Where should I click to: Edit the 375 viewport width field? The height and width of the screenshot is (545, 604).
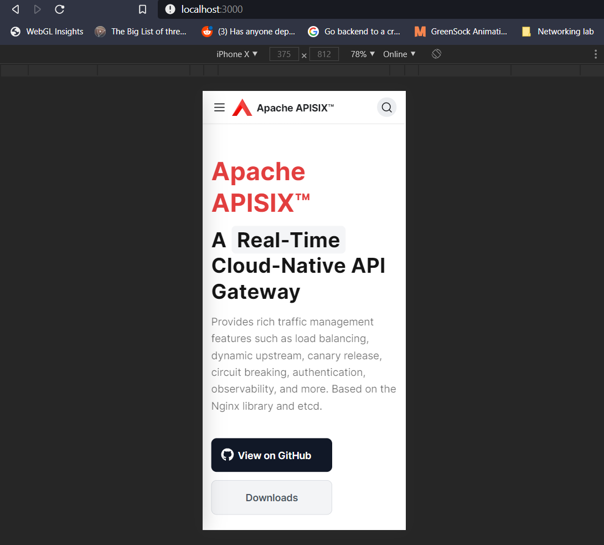(x=284, y=54)
